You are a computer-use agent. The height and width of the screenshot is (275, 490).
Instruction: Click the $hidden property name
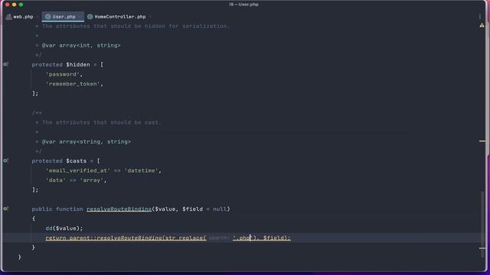pos(78,64)
